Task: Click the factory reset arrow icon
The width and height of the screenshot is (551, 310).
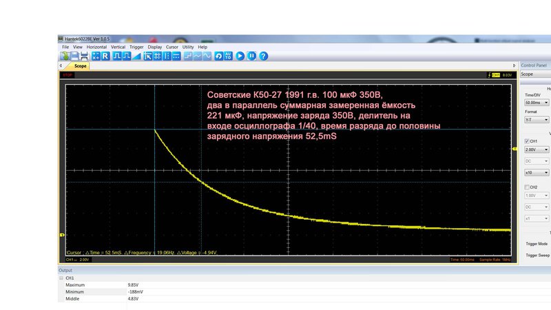Action: (x=218, y=56)
